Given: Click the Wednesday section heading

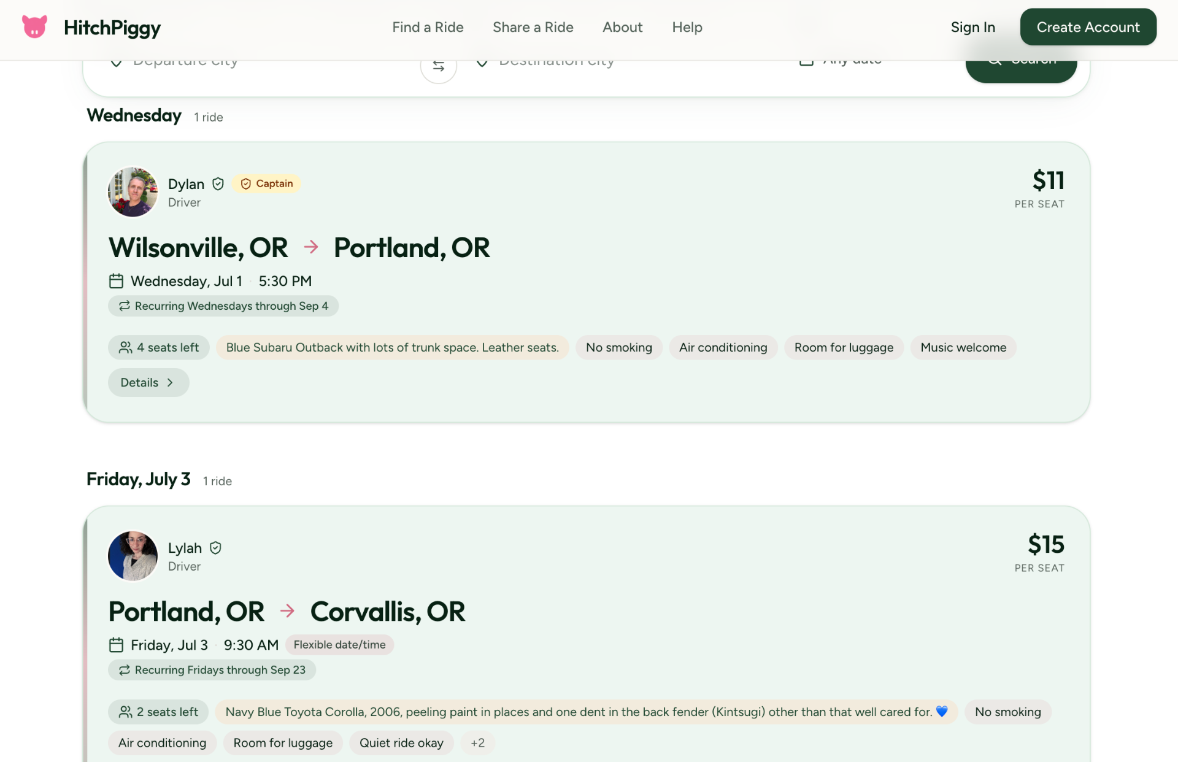Looking at the screenshot, I should (x=134, y=115).
